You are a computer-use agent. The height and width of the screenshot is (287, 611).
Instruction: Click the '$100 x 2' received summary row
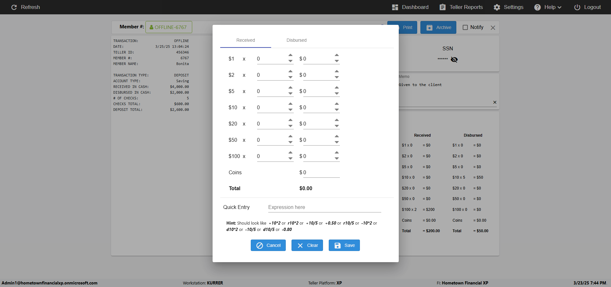[418, 210]
